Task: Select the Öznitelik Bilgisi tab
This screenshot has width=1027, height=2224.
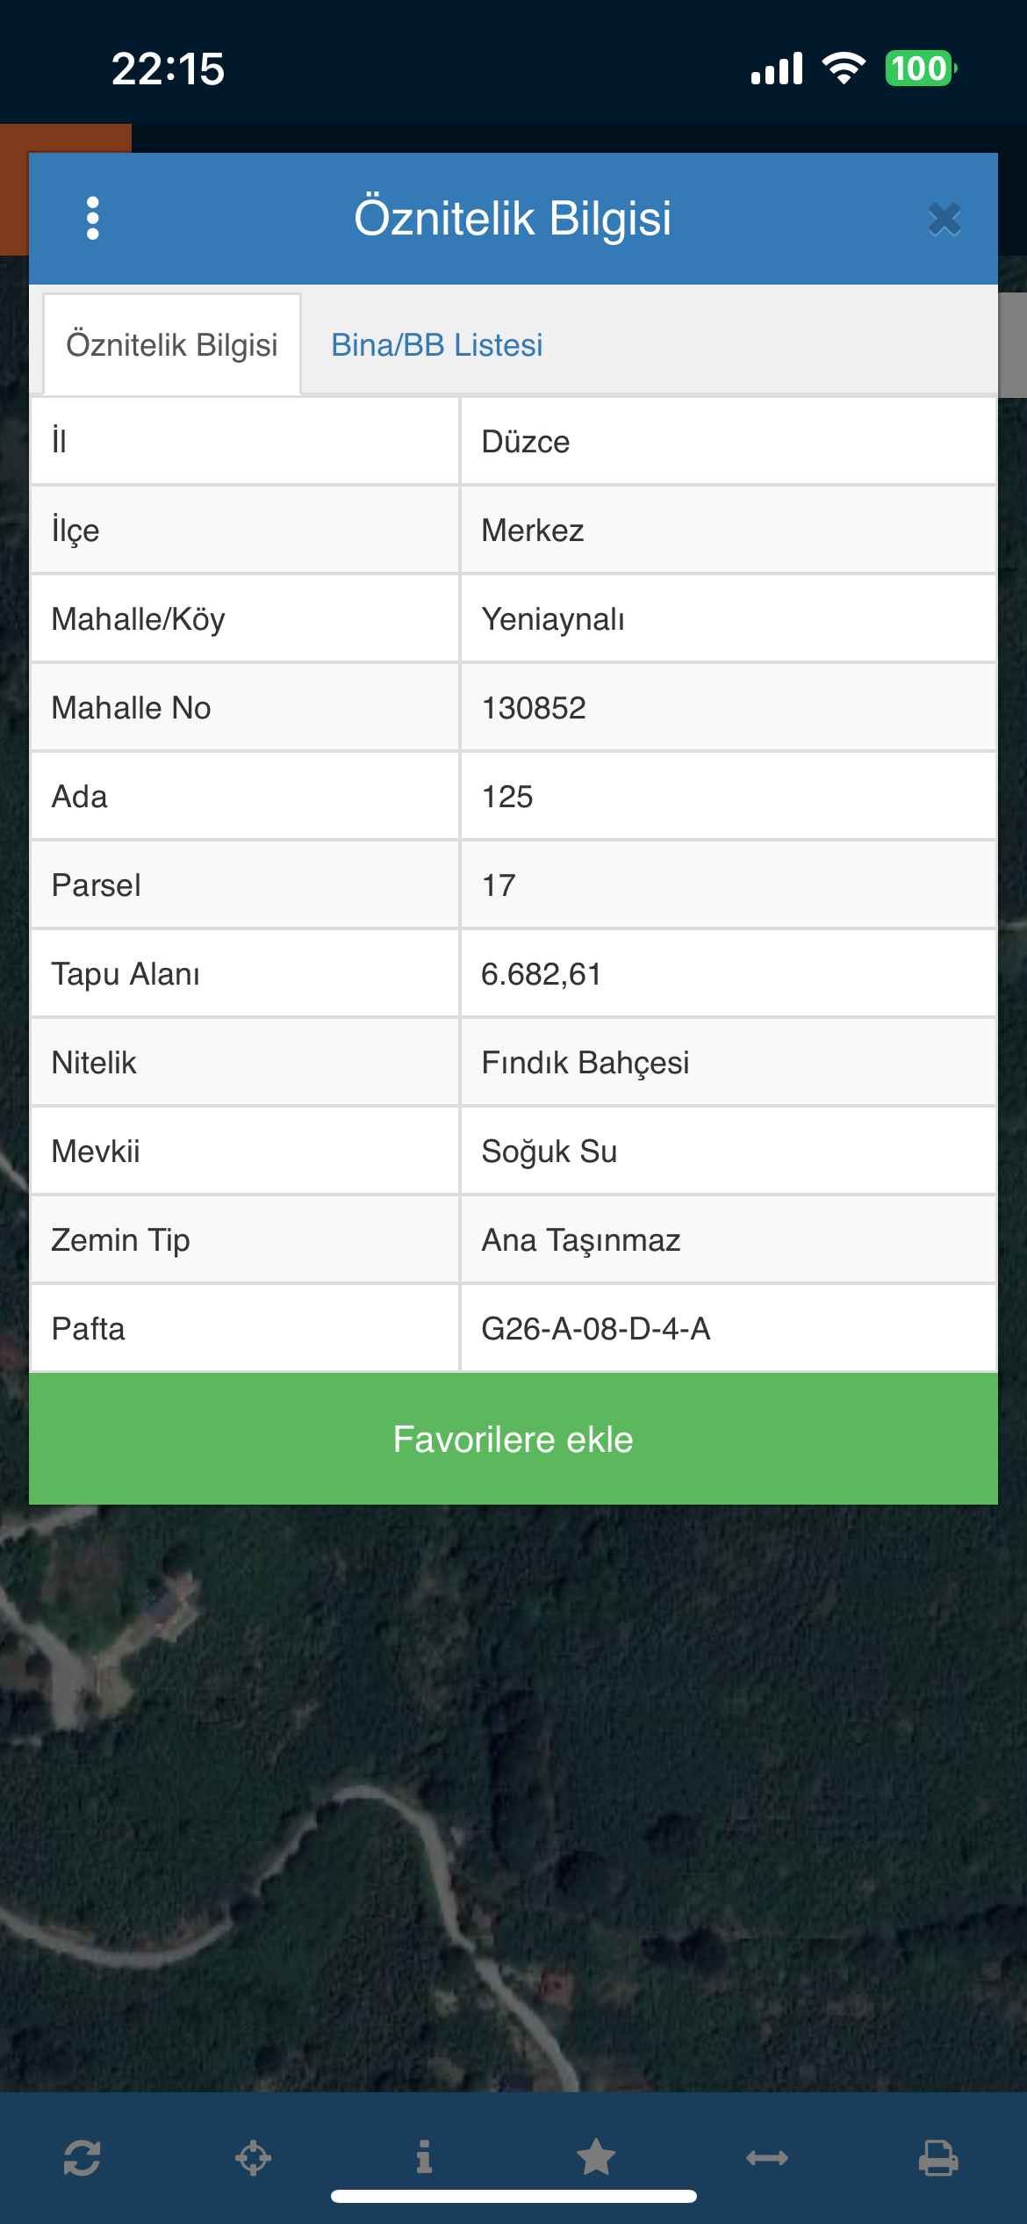Action: pos(172,345)
